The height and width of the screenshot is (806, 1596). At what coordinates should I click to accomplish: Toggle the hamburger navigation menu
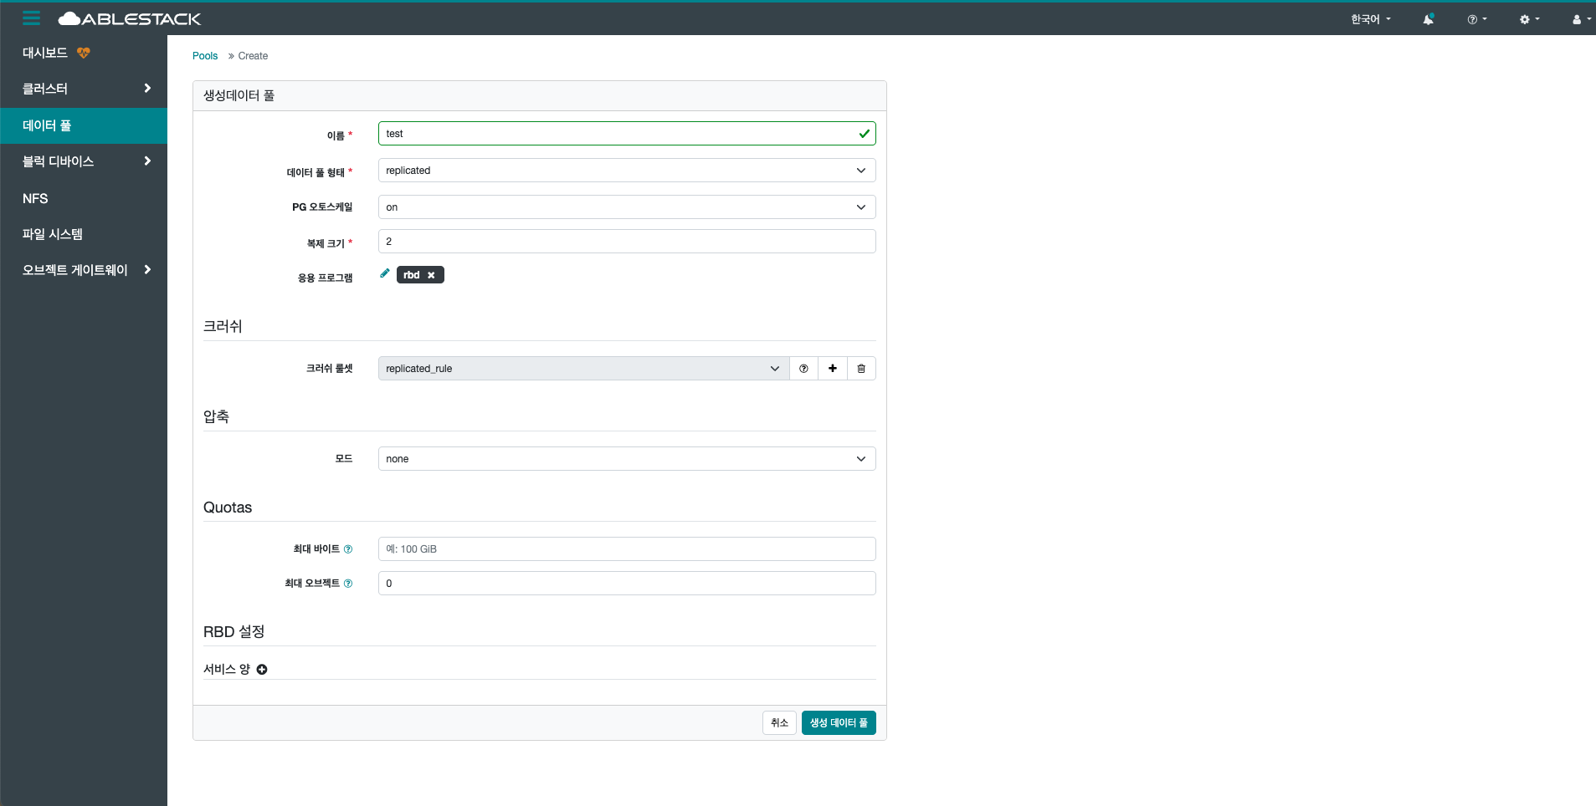31,18
